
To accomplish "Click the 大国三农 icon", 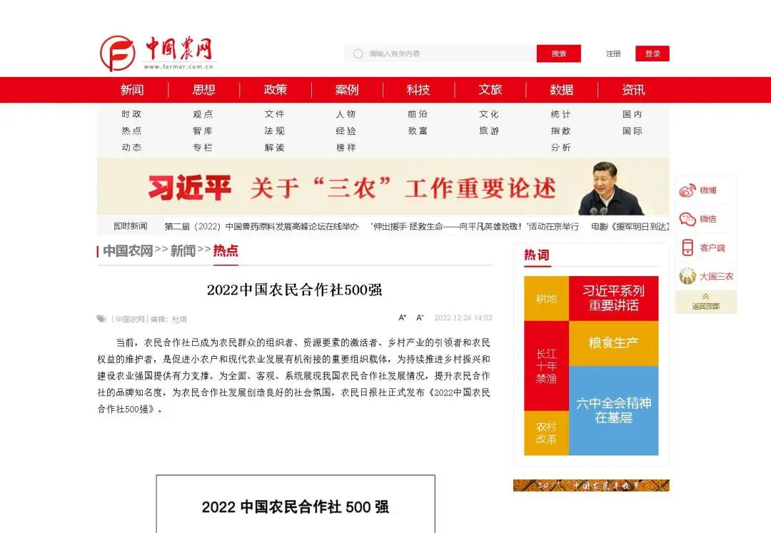I will pyautogui.click(x=687, y=276).
